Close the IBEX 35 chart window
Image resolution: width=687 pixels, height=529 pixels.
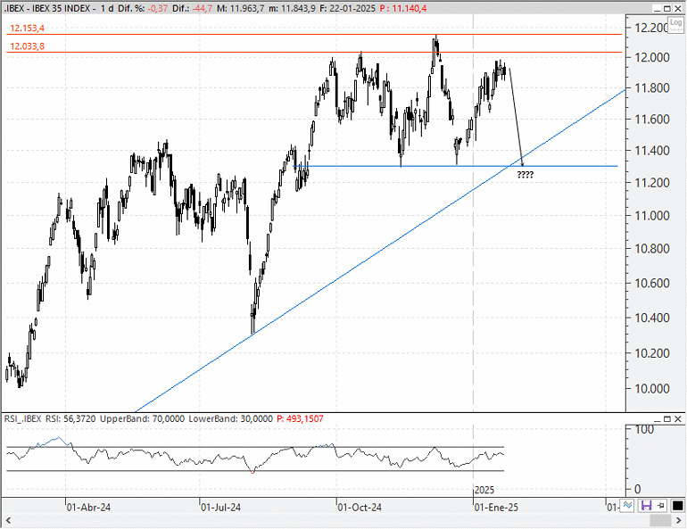[678, 8]
